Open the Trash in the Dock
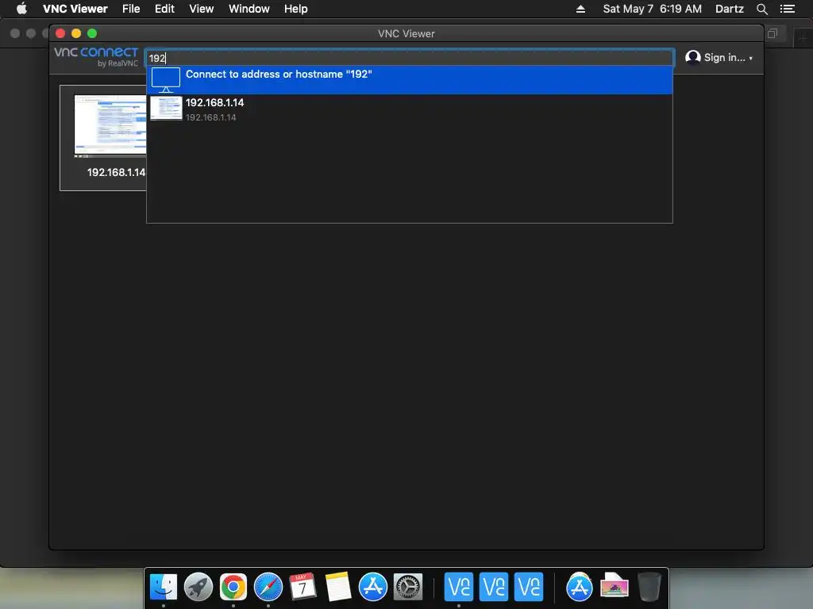 pos(649,587)
